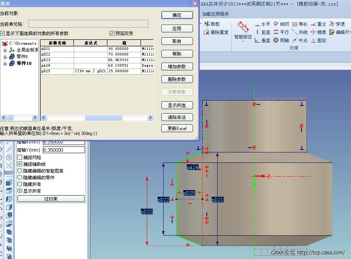Apply the 同轴 (concentric) constraint
The image size is (351, 259).
coord(281,41)
